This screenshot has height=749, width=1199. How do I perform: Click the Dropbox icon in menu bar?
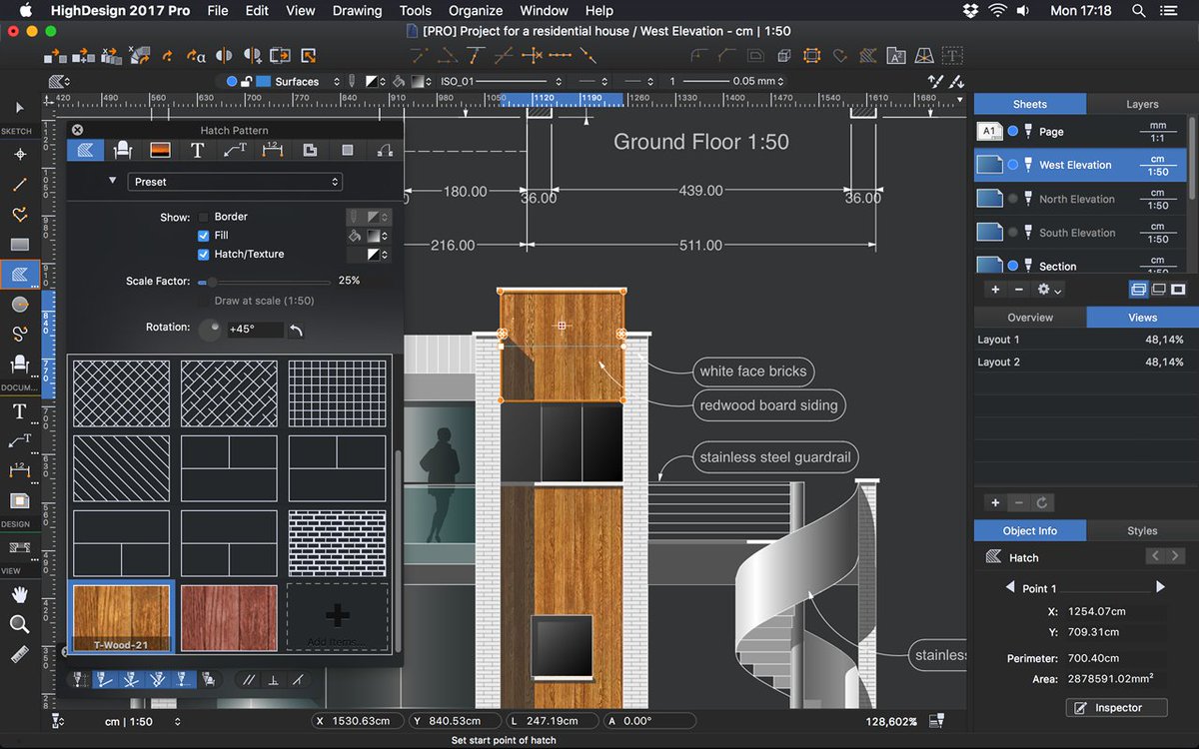click(x=971, y=11)
